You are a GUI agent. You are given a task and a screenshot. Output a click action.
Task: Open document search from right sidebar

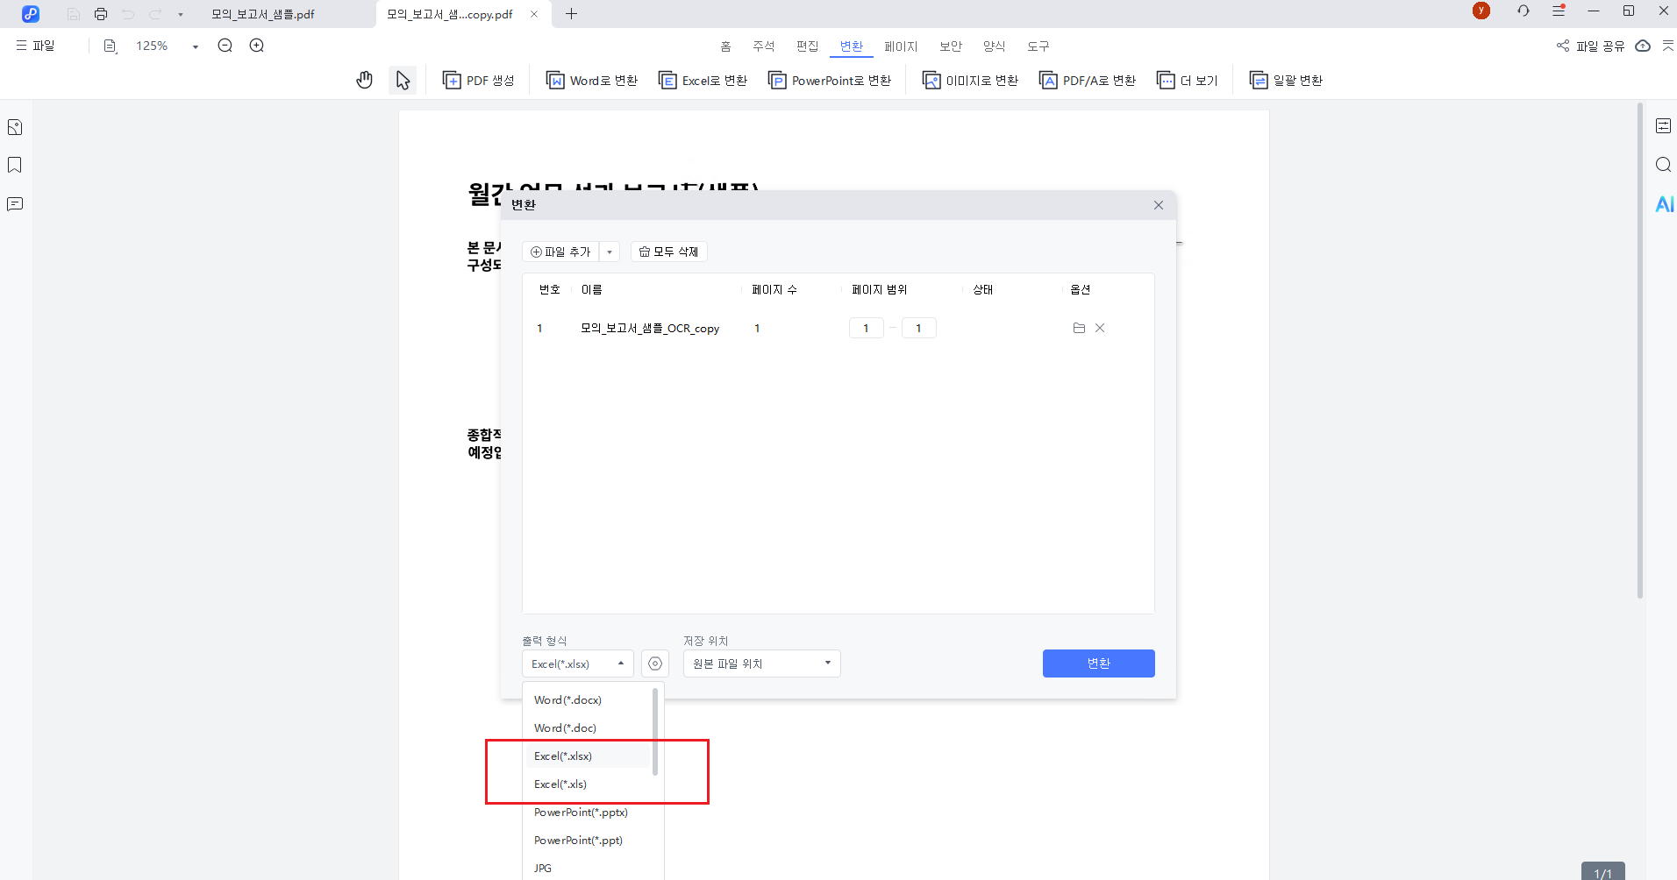pyautogui.click(x=1664, y=164)
